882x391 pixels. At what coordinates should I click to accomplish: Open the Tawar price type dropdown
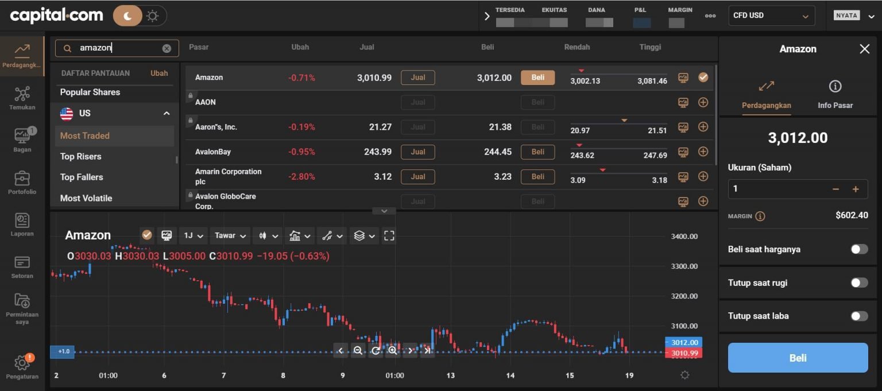click(x=229, y=235)
